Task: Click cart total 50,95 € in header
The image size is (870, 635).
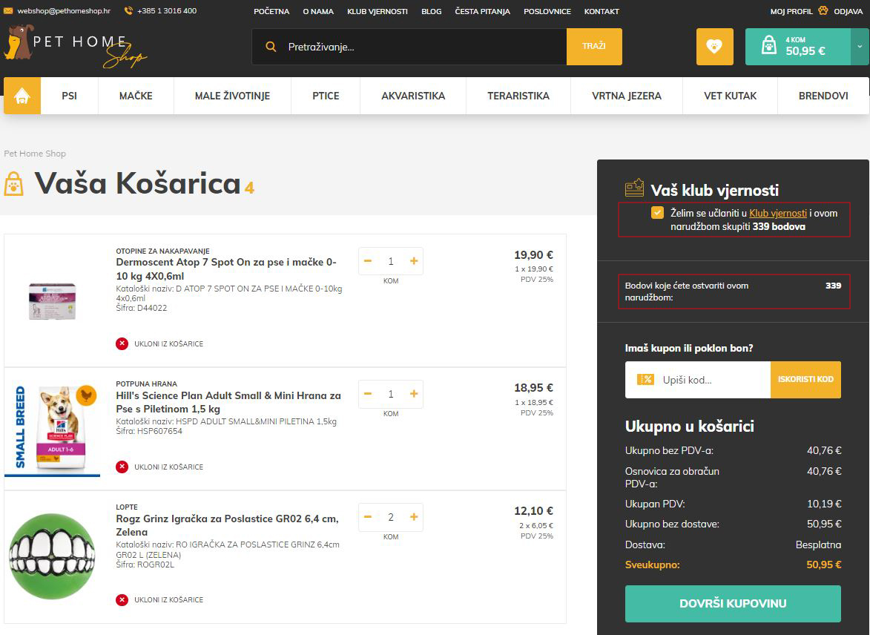Action: point(805,51)
